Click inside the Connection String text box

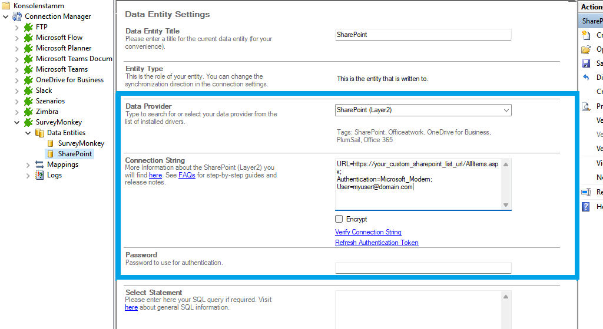click(x=419, y=184)
